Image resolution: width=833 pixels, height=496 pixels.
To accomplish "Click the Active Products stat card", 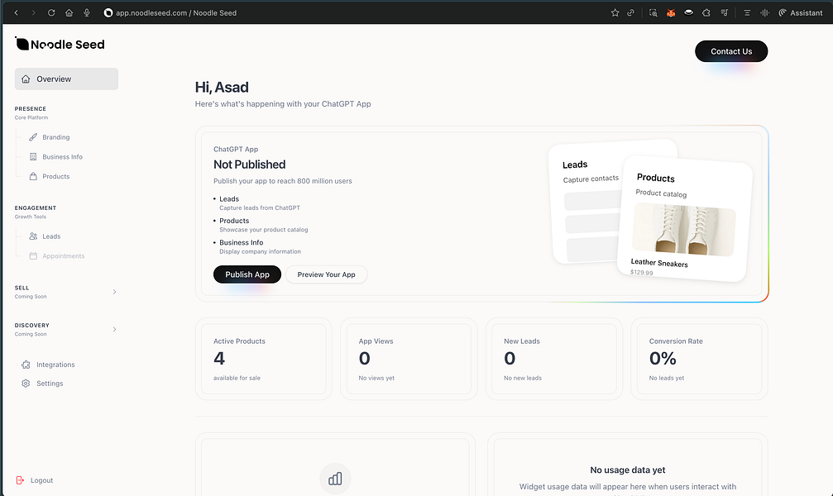I will click(x=264, y=359).
